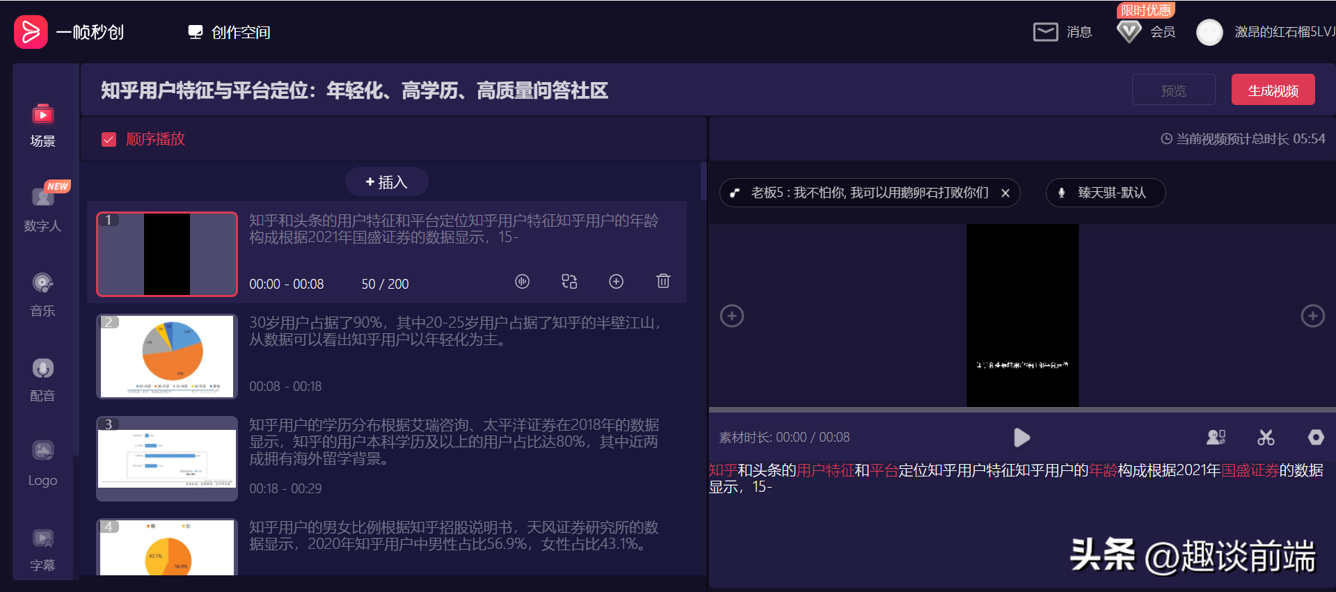Click the digital human icon under preview
The image size is (1336, 592).
pyautogui.click(x=1216, y=438)
